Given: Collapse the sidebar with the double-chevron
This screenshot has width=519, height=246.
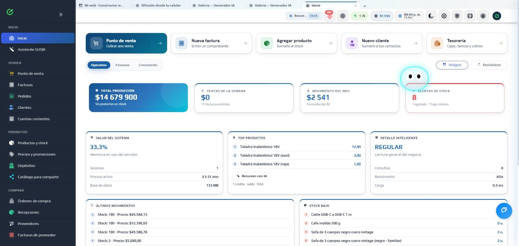Looking at the screenshot, I should [61, 15].
